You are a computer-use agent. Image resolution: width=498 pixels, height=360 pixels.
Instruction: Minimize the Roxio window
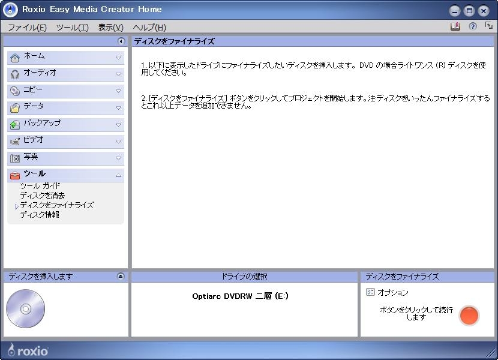[x=454, y=11]
